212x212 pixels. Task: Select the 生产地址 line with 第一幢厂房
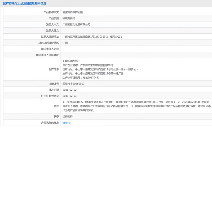(93, 74)
